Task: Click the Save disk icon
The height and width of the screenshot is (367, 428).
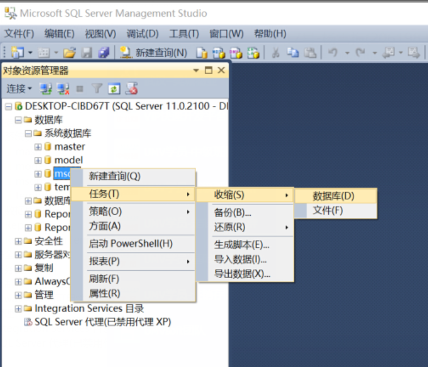Action: coord(87,53)
